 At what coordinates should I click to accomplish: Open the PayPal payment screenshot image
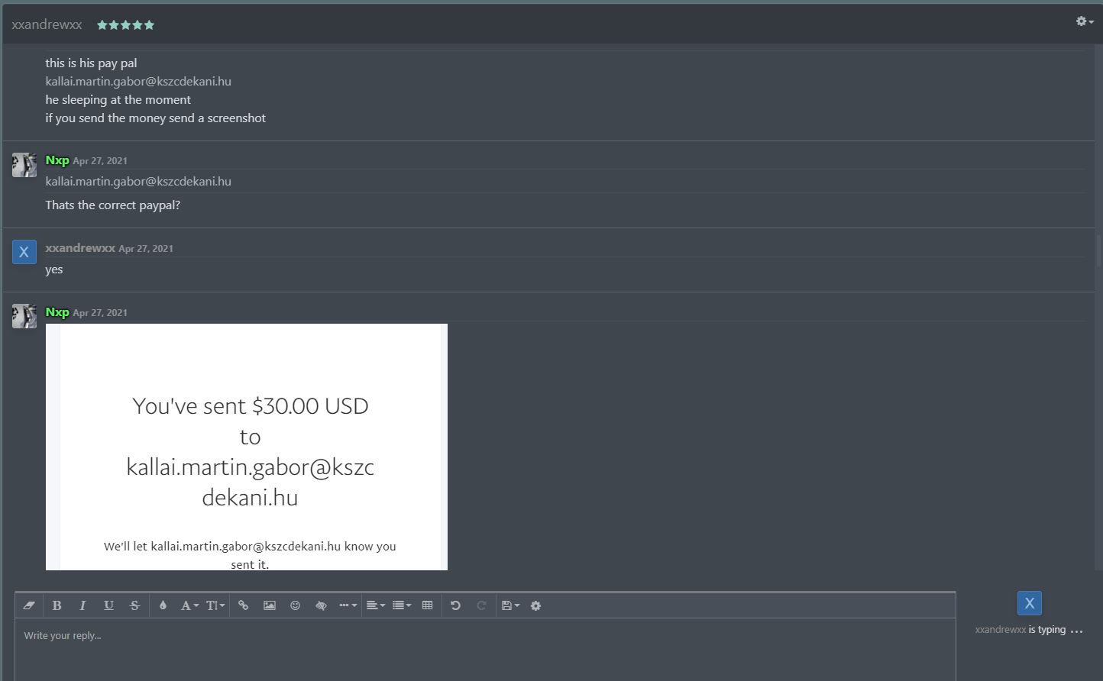click(247, 447)
